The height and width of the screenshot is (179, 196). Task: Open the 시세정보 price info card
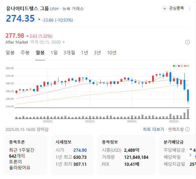point(72,155)
